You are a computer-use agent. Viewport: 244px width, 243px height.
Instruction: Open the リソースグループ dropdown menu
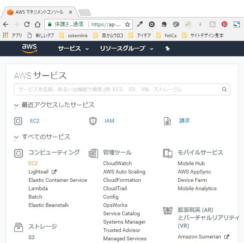(x=127, y=49)
